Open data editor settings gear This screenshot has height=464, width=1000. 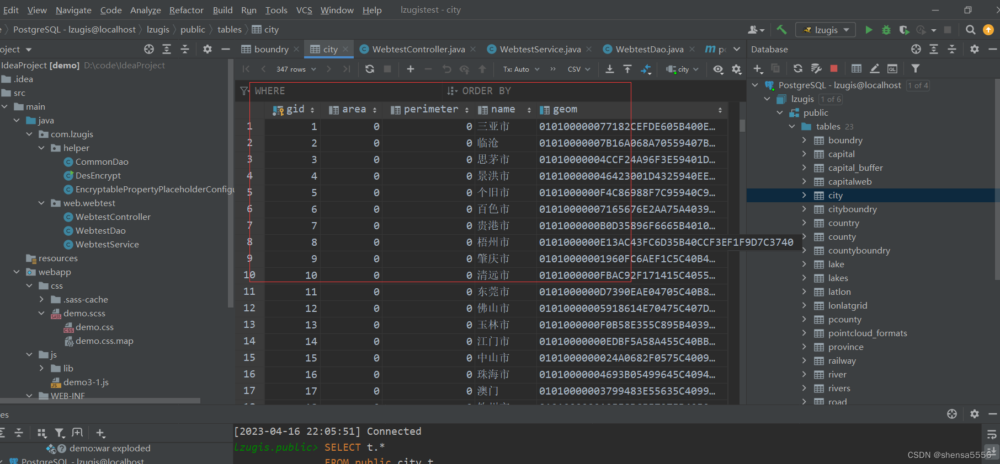736,69
